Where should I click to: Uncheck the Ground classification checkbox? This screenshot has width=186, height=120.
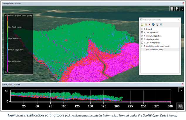[x=142, y=29]
